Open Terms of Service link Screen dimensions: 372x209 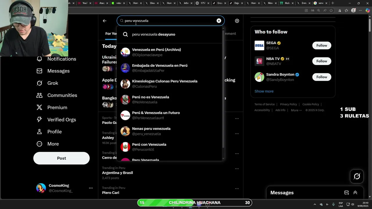(264, 105)
